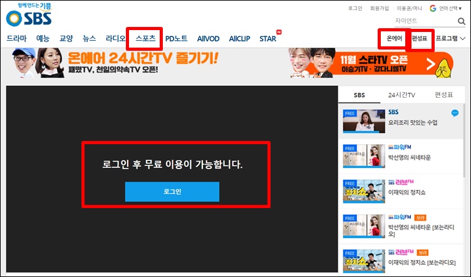Select the 요리조리 맛있는 수업 thumbnail
Image resolution: width=471 pixels, height=277 pixels.
coord(364,121)
